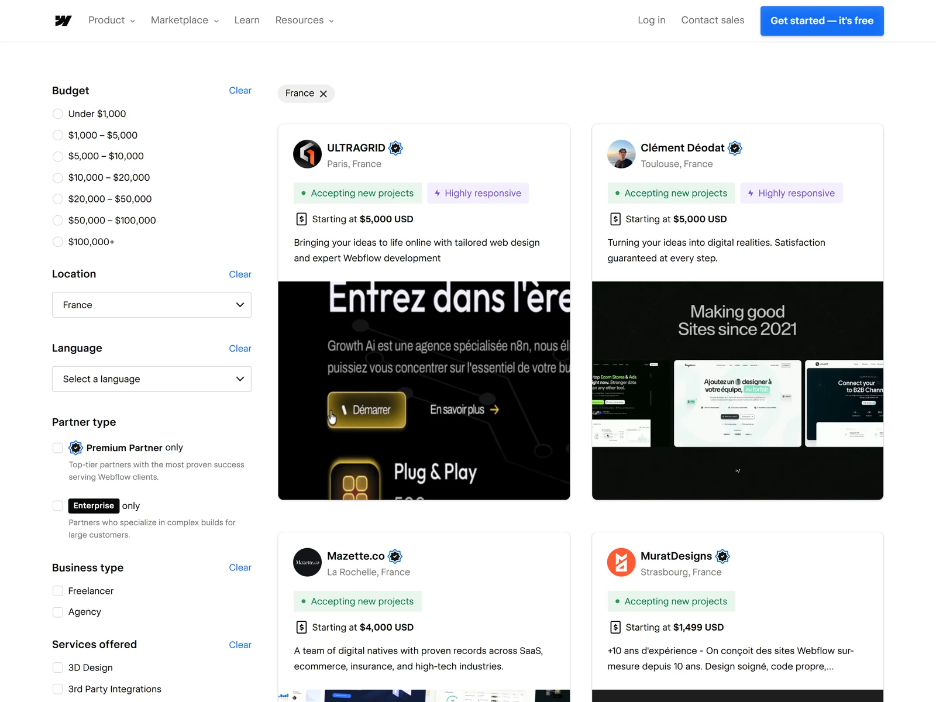Open the Clément Déodat partner profile name

pos(682,148)
